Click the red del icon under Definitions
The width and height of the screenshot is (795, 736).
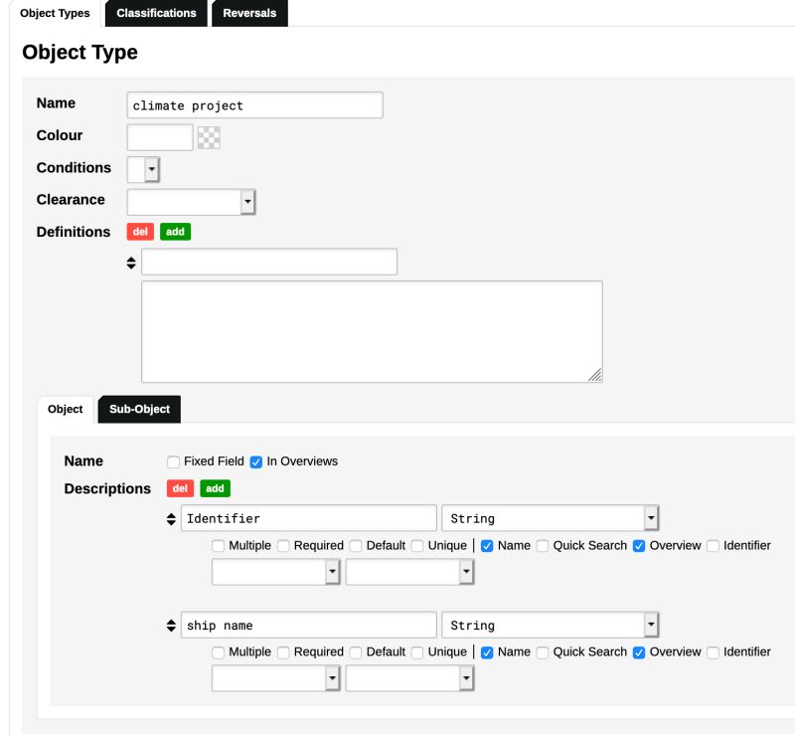pyautogui.click(x=138, y=232)
